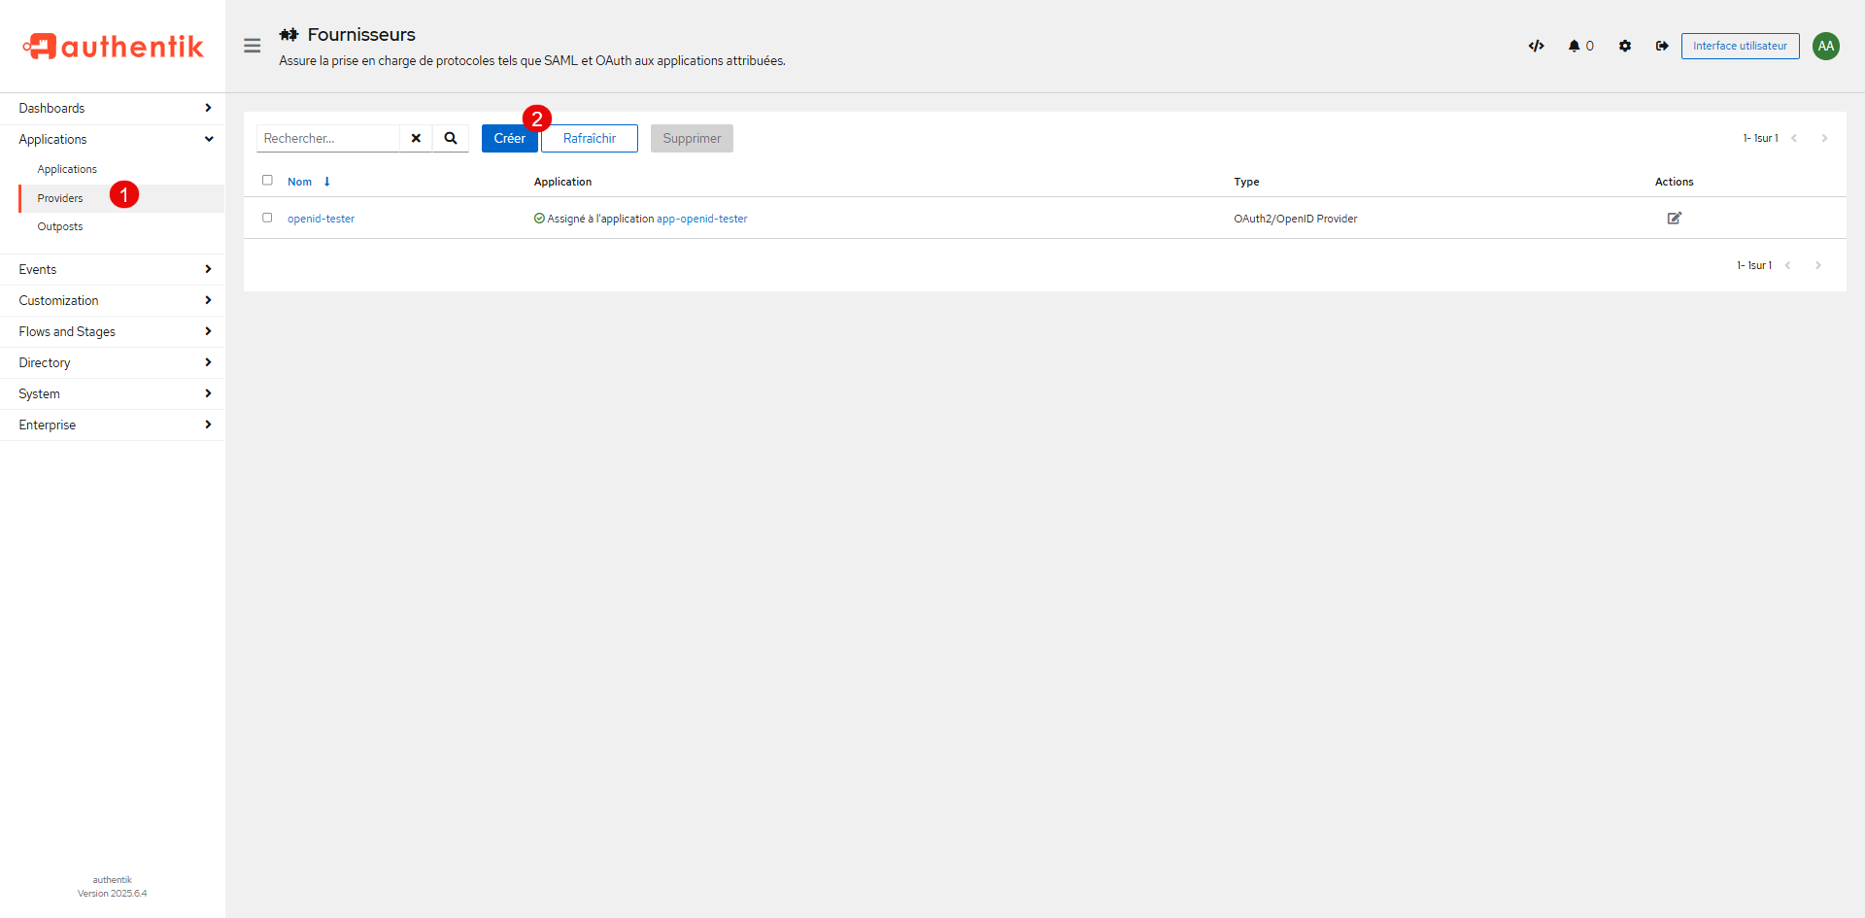Check the openid-tester row checkbox
Image resolution: width=1865 pixels, height=918 pixels.
tap(267, 218)
